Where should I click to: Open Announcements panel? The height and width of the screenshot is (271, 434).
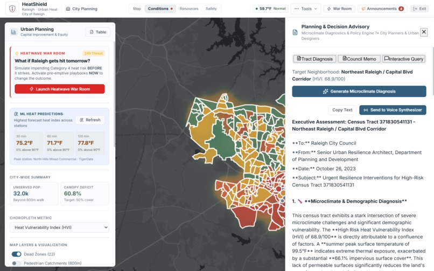coord(382,9)
